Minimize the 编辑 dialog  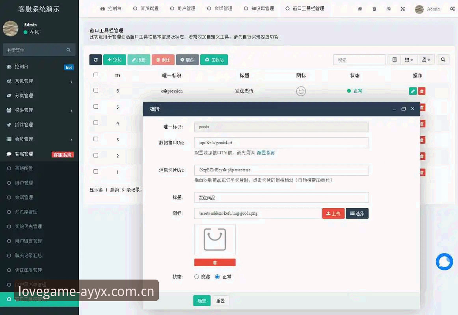coord(395,109)
